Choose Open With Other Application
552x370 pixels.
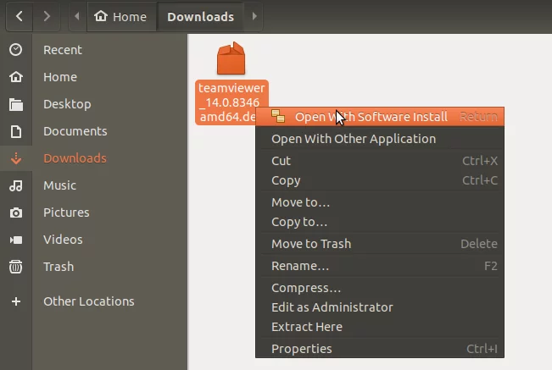(x=380, y=139)
